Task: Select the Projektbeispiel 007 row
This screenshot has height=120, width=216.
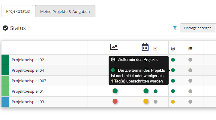Action: tap(29, 81)
